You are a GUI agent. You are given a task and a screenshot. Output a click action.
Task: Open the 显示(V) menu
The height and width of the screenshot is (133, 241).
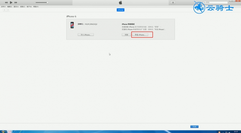tap(16, 7)
